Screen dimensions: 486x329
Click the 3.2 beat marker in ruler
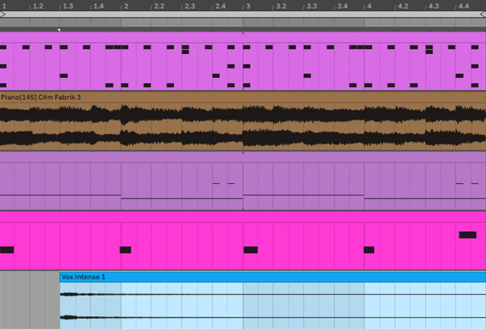(281, 6)
